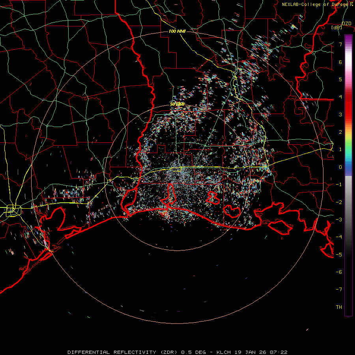Select the -7 tick on color scale
Screen dimensions: 355x355
[x=339, y=290]
